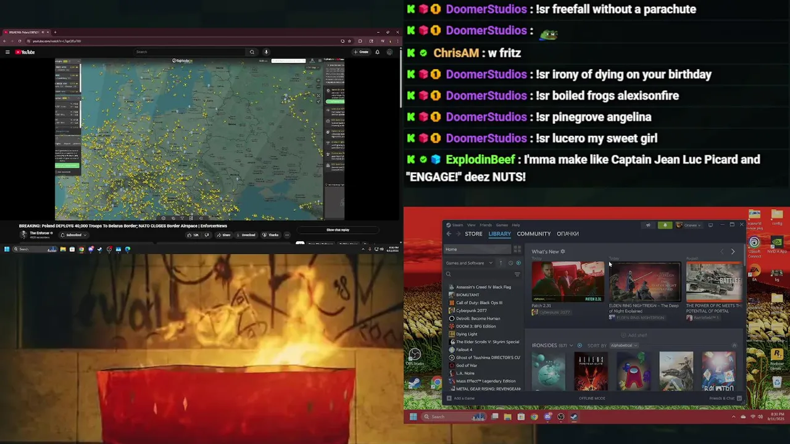
Task: Click the YouTube Share button
Action: pyautogui.click(x=223, y=235)
